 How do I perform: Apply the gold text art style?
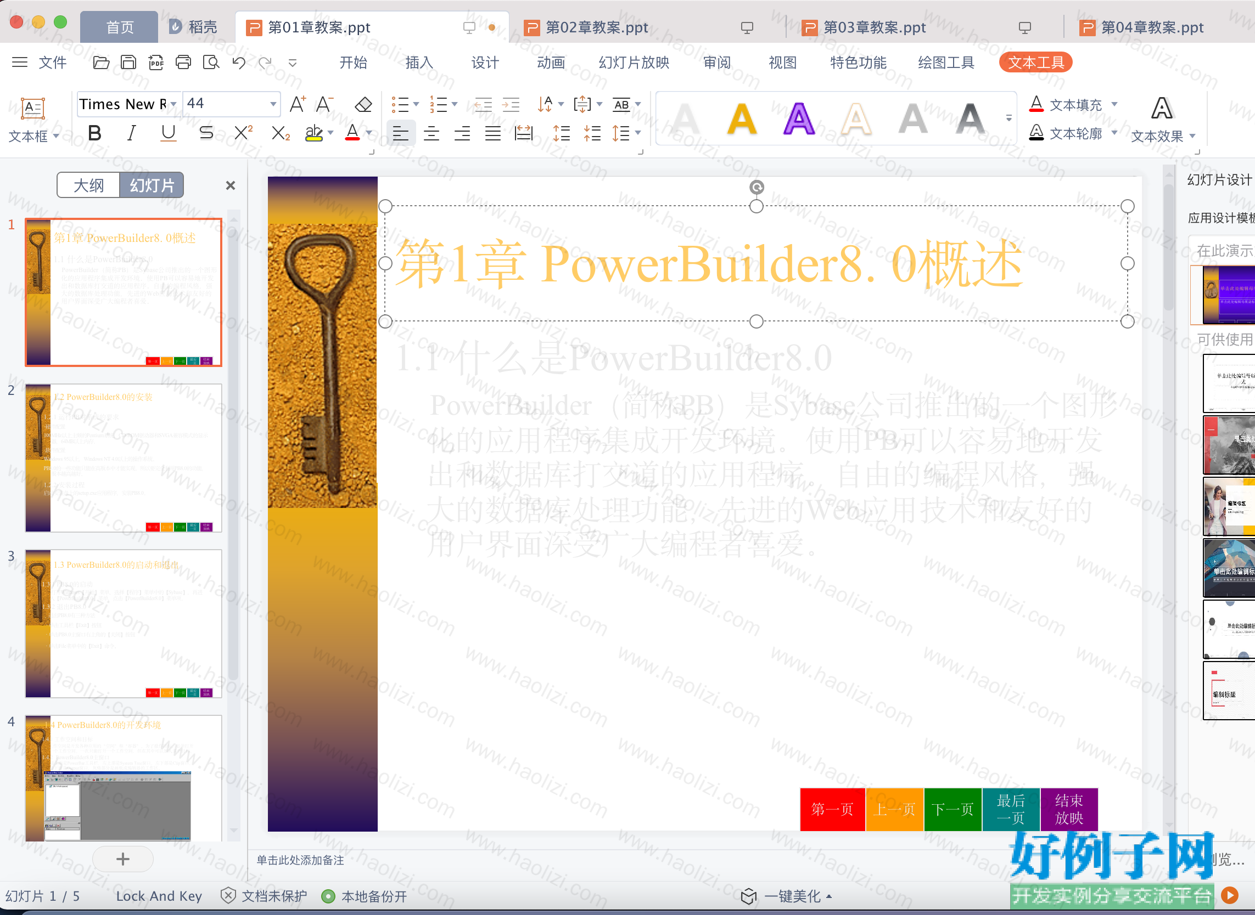pos(742,118)
